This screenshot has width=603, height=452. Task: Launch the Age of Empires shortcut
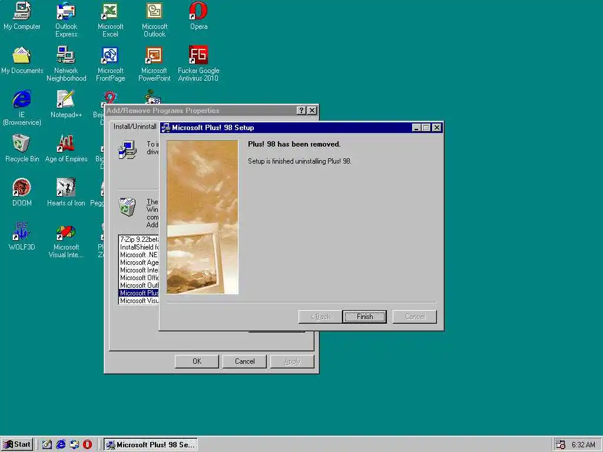[x=66, y=148]
